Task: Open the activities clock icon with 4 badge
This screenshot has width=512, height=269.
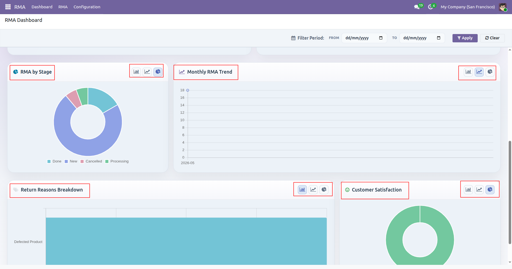Action: (x=431, y=7)
